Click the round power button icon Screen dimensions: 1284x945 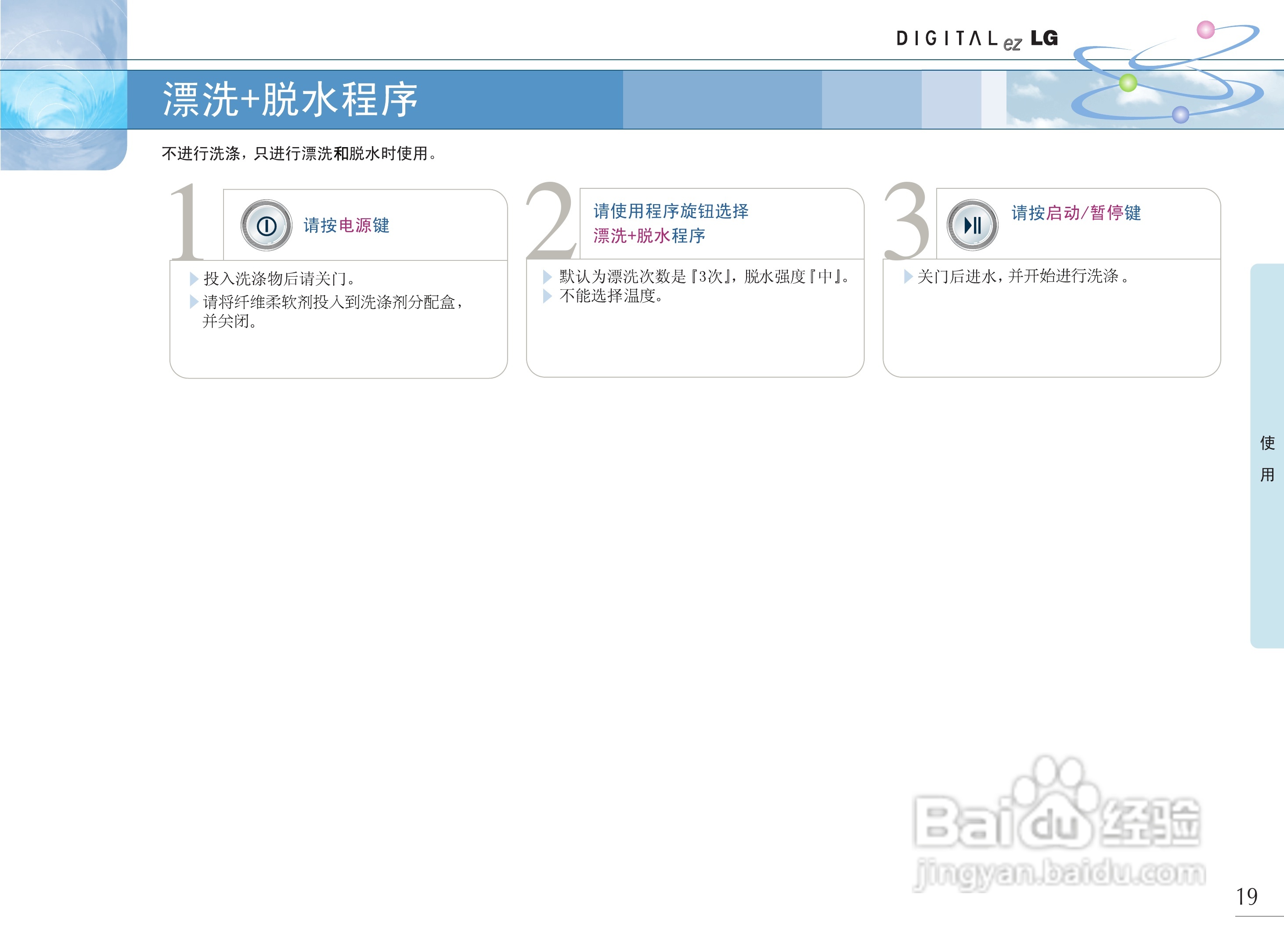coord(266,225)
